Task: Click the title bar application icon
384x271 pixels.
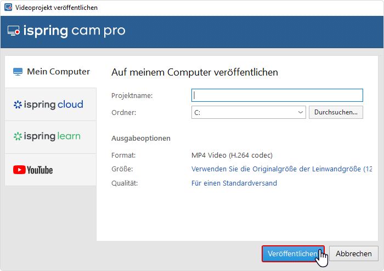Action: point(8,7)
